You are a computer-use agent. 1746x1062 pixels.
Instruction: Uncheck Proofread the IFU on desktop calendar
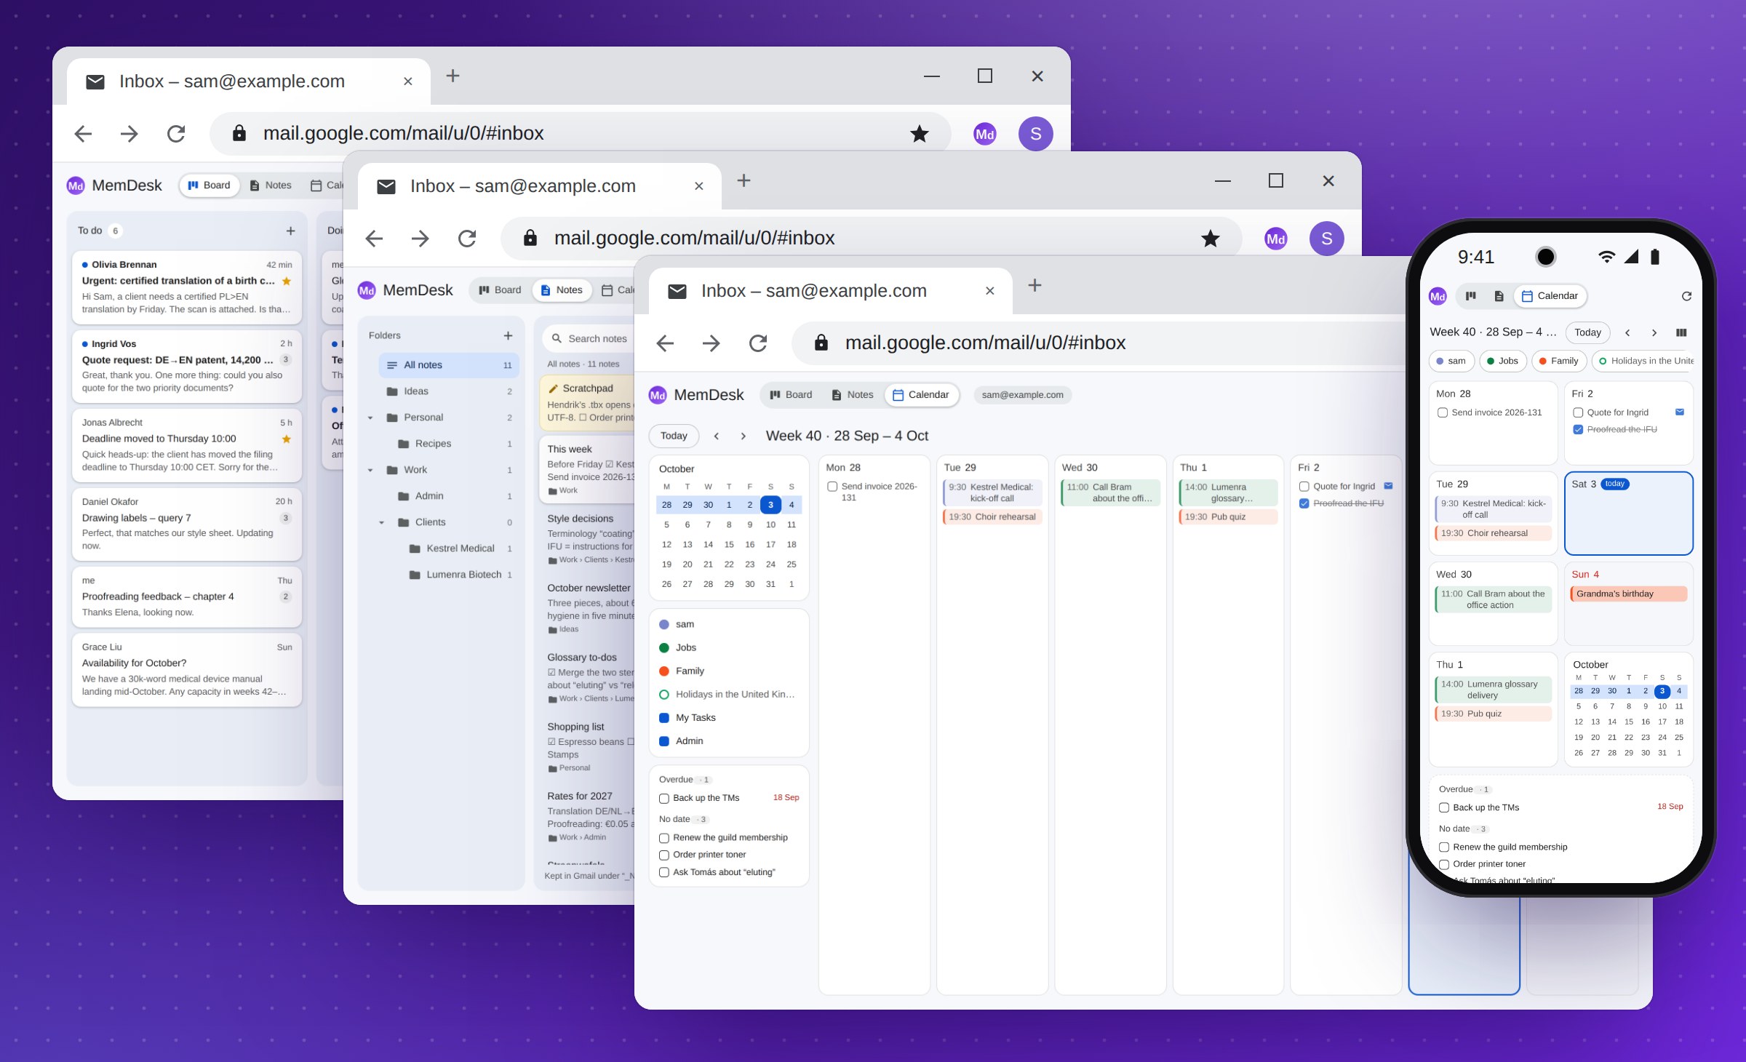coord(1304,503)
